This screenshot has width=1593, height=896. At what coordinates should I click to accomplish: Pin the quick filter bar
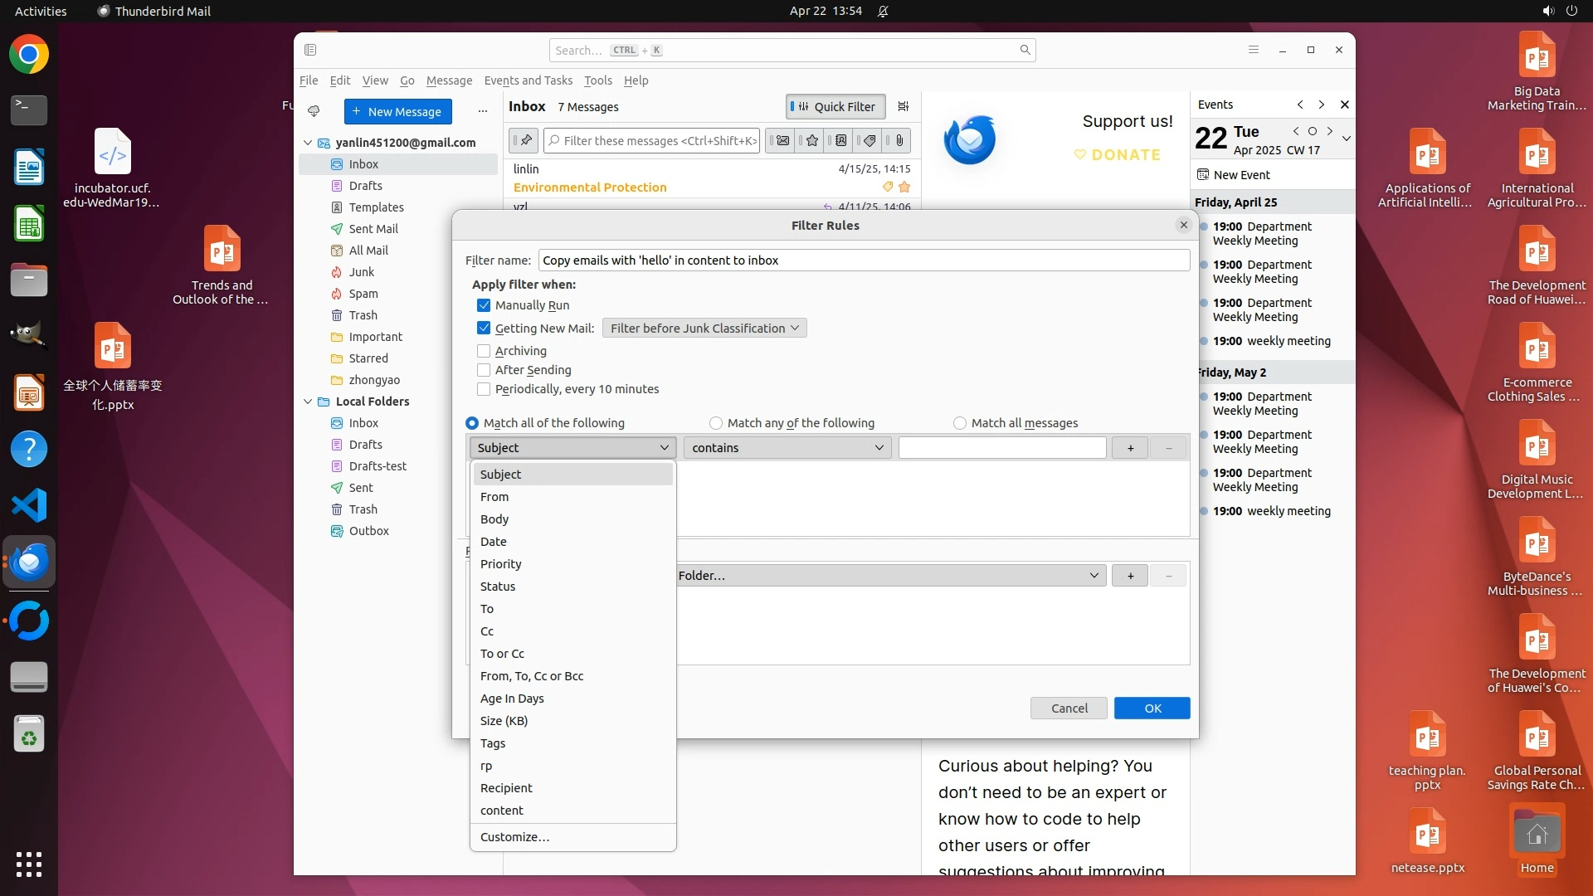click(x=524, y=140)
